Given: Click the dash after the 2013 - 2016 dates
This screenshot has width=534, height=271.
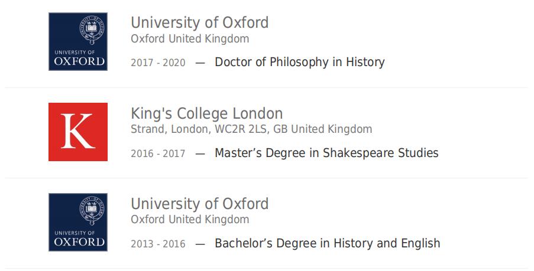Looking at the screenshot, I should click(200, 244).
